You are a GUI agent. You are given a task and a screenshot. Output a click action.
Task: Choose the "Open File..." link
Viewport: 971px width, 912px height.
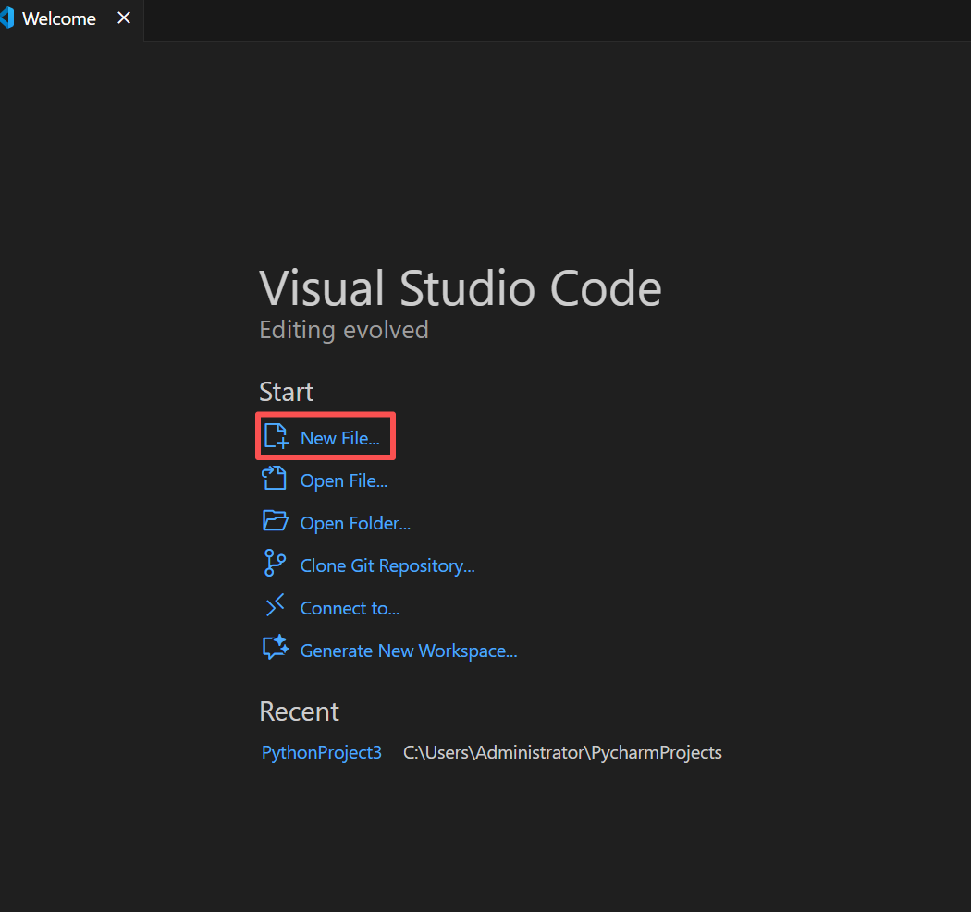pos(343,480)
